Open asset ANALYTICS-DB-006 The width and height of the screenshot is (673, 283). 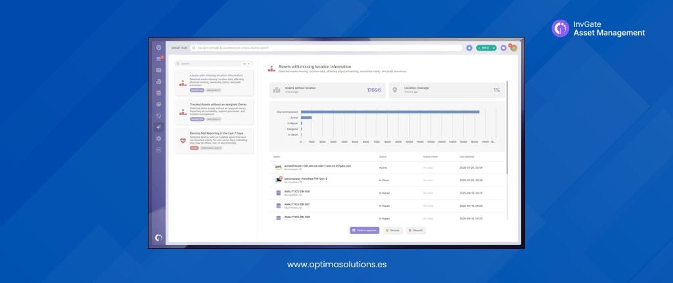296,191
